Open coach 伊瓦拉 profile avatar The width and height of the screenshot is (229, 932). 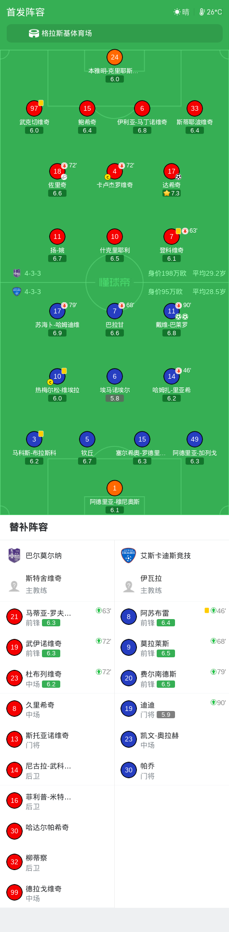click(128, 586)
